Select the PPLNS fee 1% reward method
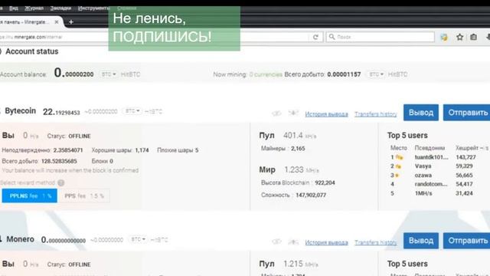The height and width of the screenshot is (276, 490). click(30, 196)
